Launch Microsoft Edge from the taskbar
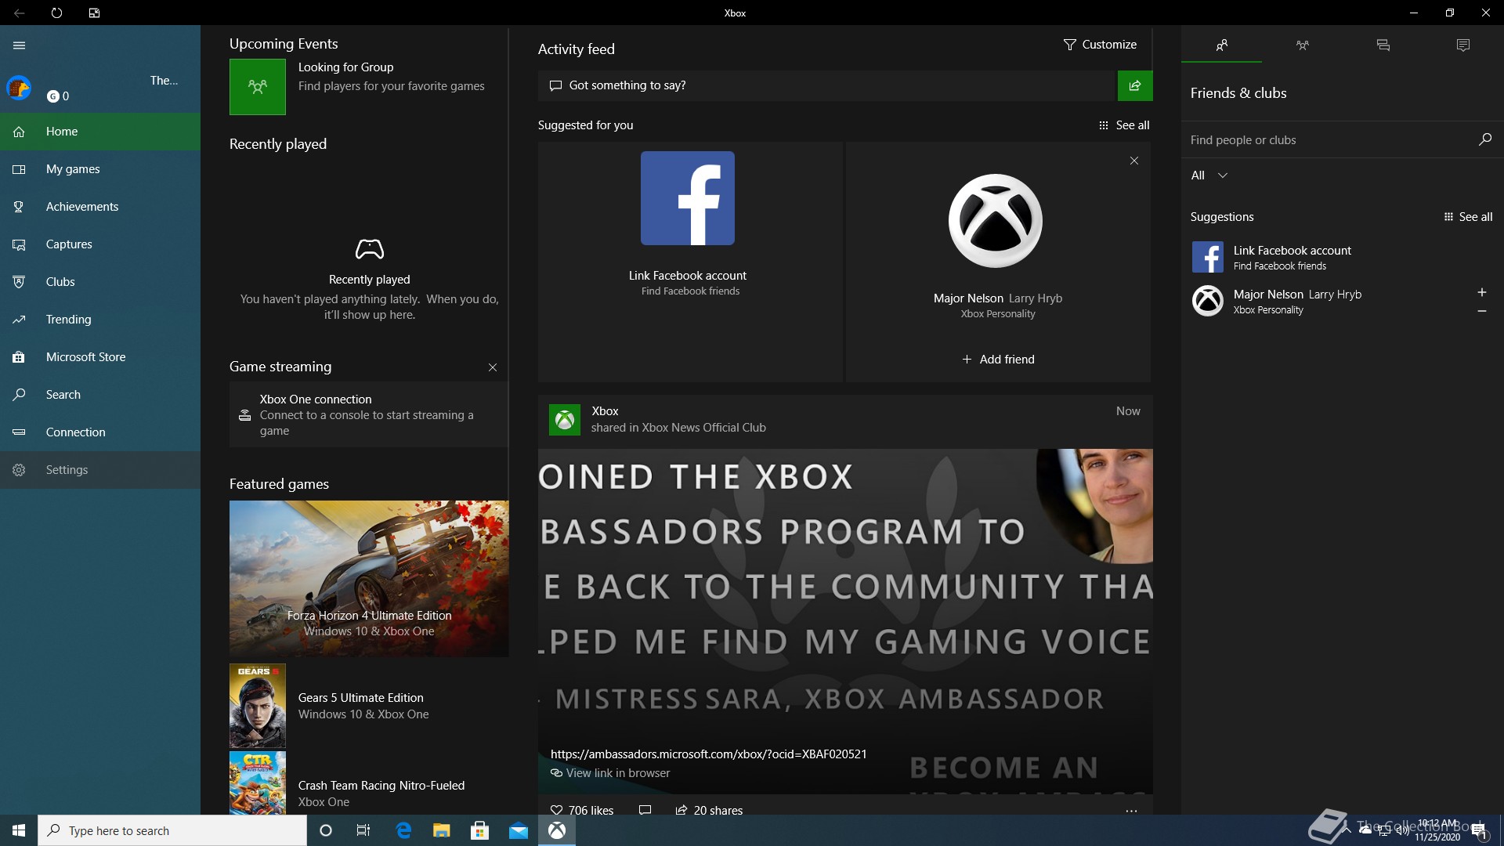This screenshot has width=1504, height=846. 403,830
